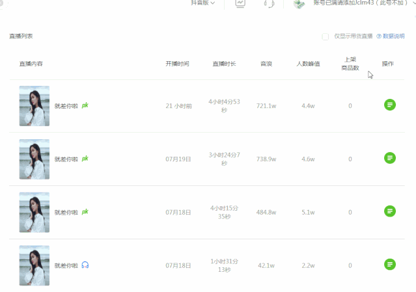Open details for 21 小时前 live stream
The width and height of the screenshot is (416, 292).
tap(390, 105)
